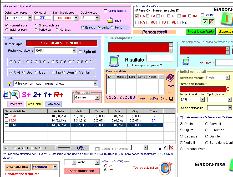
Task: Open the Periodica Gennaio month dropdown
Action: tap(97, 97)
